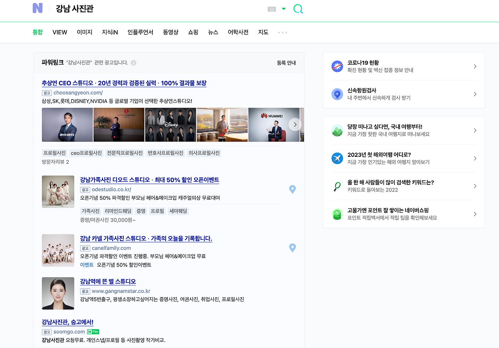Open the 카넬 family photo thumbnail
This screenshot has height=348, width=499.
(58, 250)
